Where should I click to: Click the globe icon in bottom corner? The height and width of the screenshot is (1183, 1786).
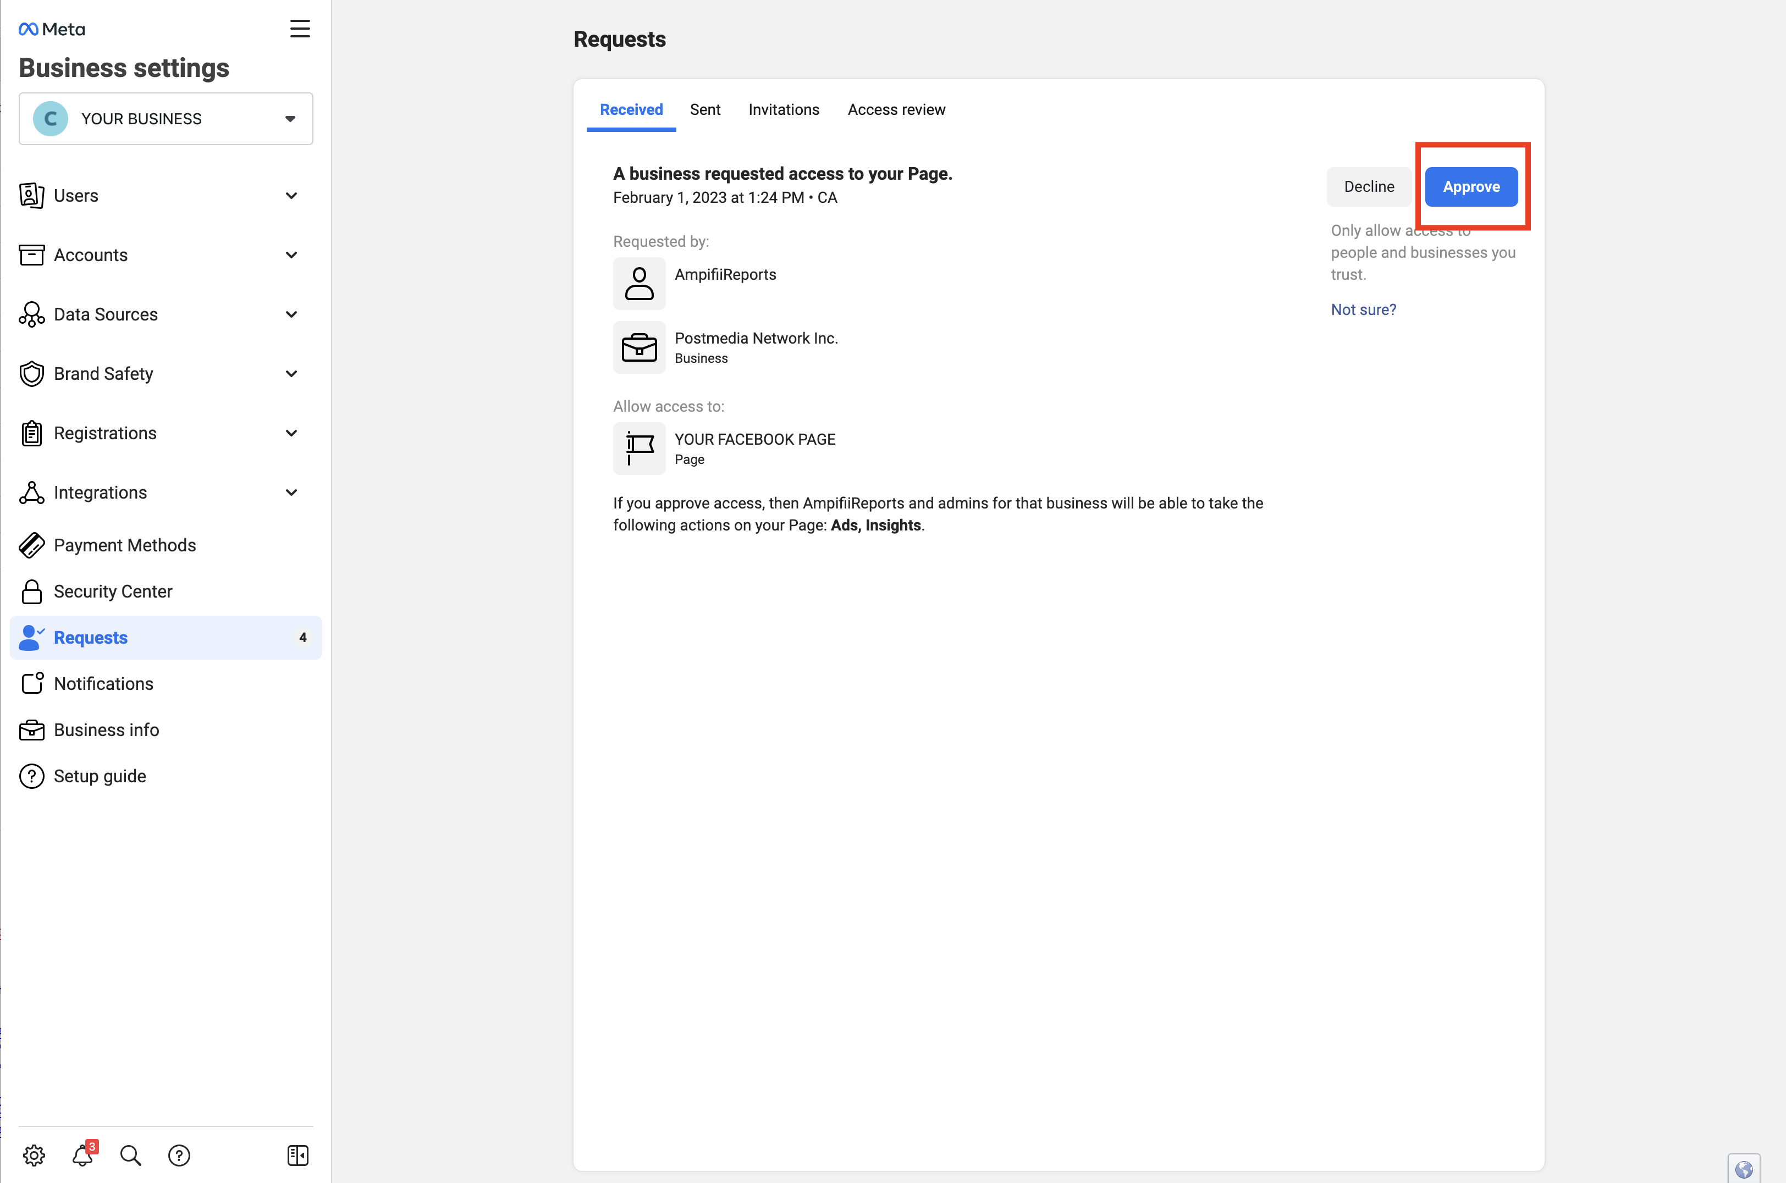pyautogui.click(x=1744, y=1169)
